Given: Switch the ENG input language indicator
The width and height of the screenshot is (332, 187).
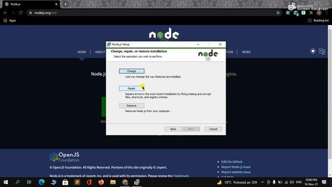Looking at the screenshot, I should click(x=299, y=182).
